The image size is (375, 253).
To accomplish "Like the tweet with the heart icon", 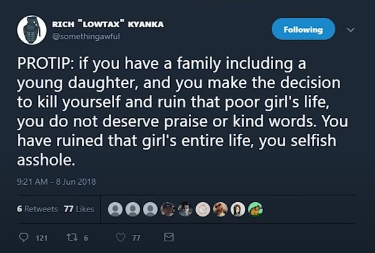I will click(x=120, y=237).
